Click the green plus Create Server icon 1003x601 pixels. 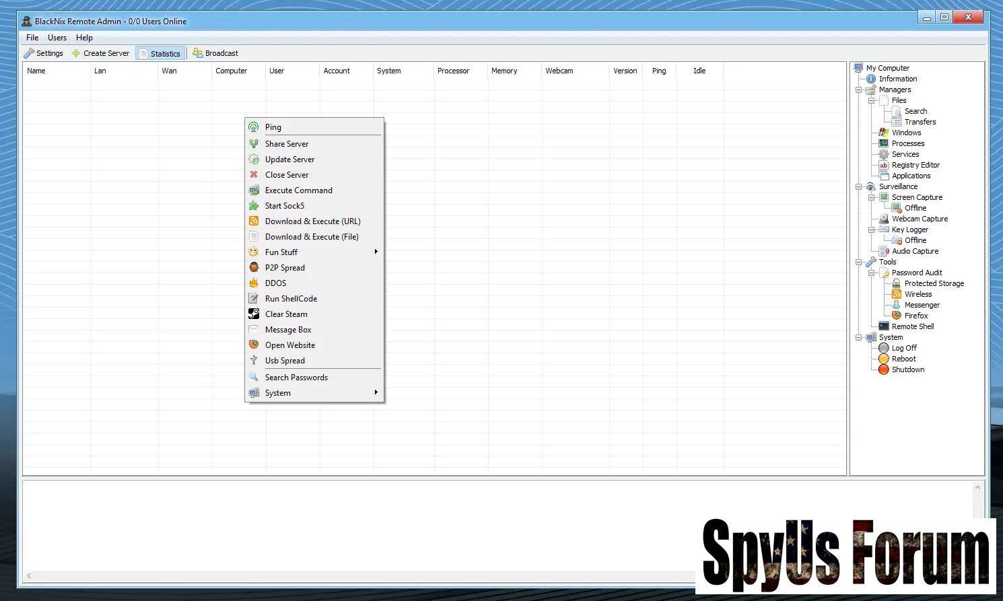[x=76, y=53]
